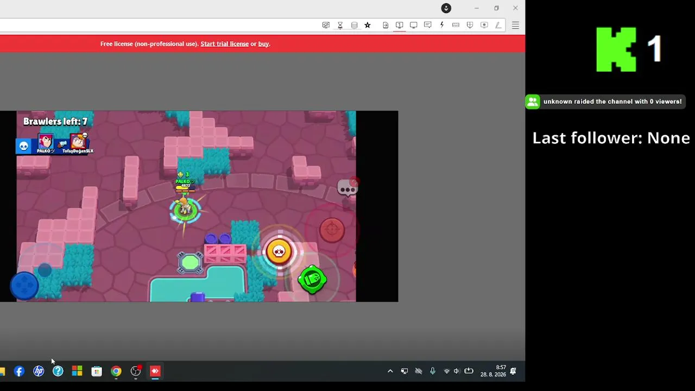The height and width of the screenshot is (391, 695).
Task: Click the hourglass icon in the toolbar
Action: (x=340, y=25)
